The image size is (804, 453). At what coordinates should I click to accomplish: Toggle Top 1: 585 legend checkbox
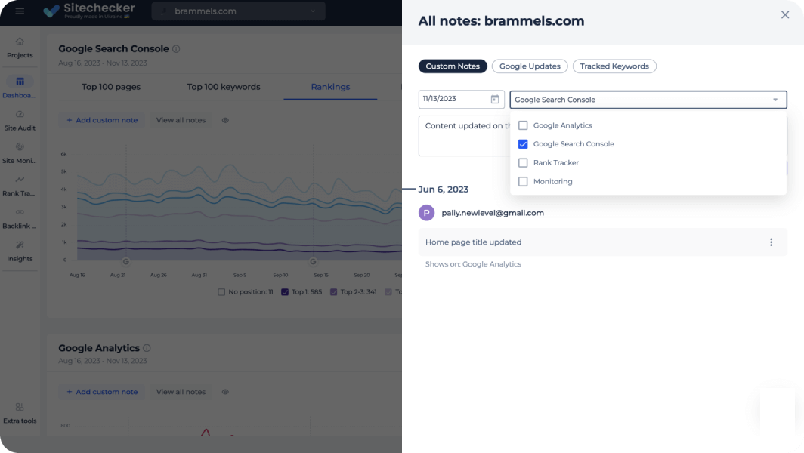285,292
